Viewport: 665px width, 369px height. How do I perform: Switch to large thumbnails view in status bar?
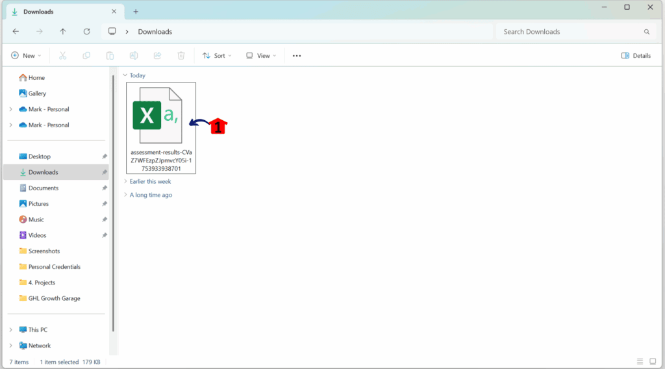click(x=653, y=361)
